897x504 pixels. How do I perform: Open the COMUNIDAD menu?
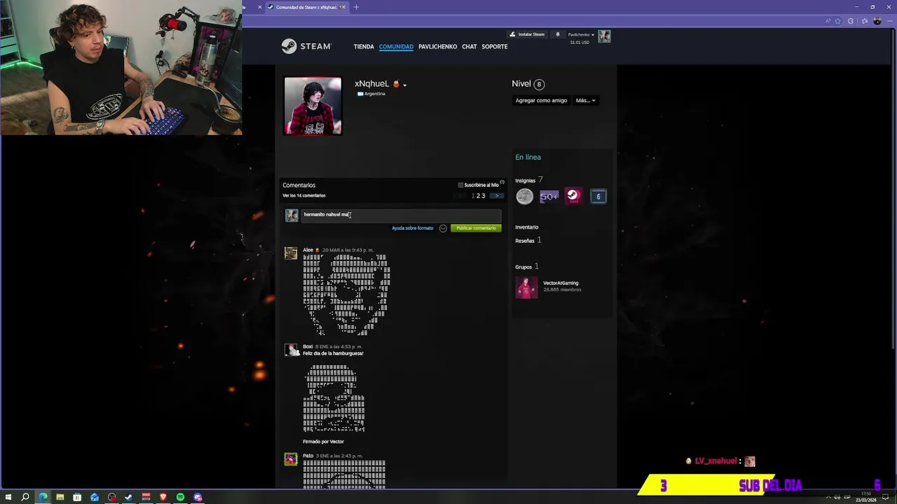396,47
